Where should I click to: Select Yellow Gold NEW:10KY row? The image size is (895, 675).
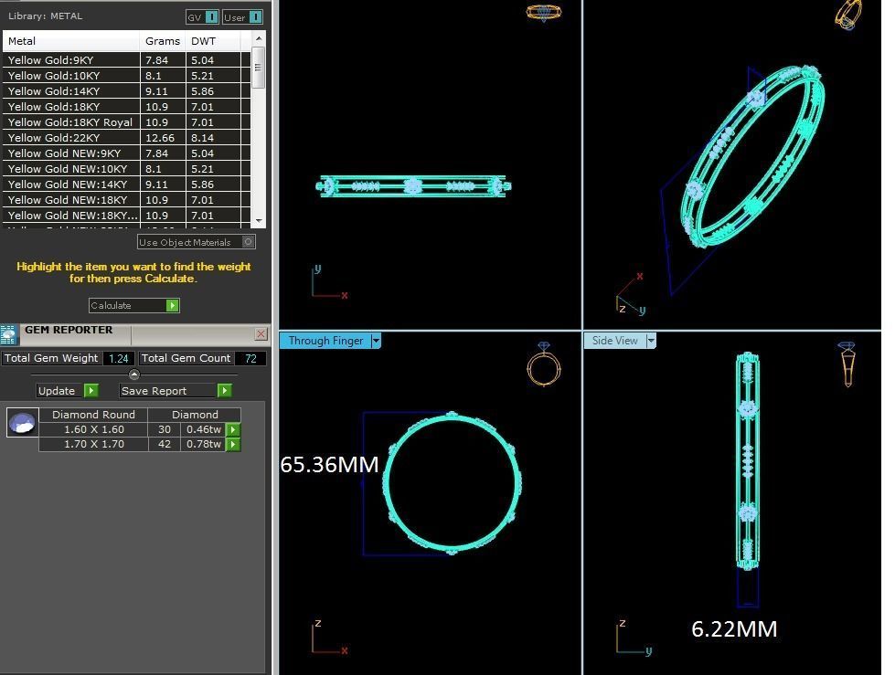(x=127, y=169)
